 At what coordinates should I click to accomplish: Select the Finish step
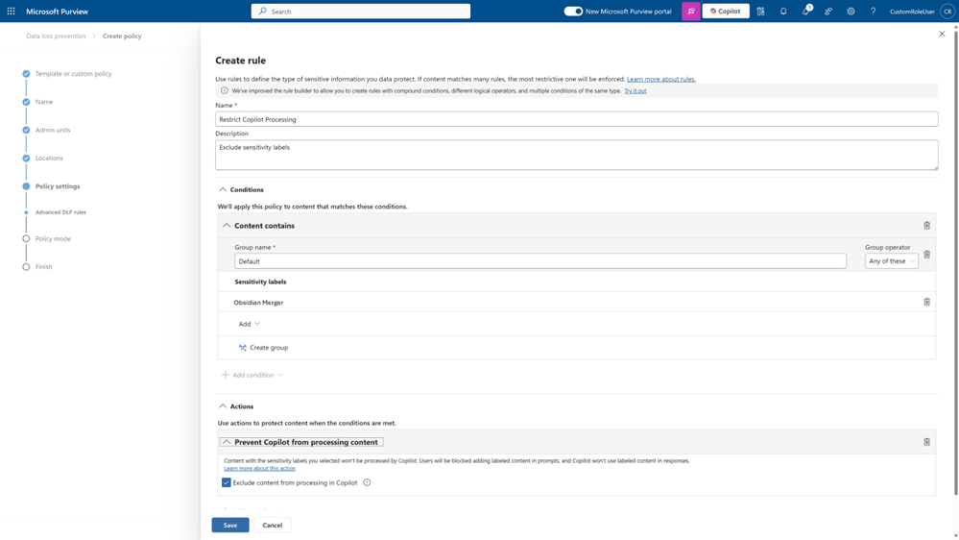43,267
